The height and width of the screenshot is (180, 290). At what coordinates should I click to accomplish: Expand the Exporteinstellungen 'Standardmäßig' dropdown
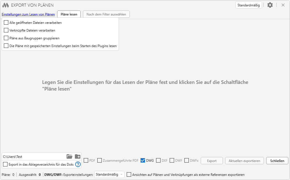point(109,174)
